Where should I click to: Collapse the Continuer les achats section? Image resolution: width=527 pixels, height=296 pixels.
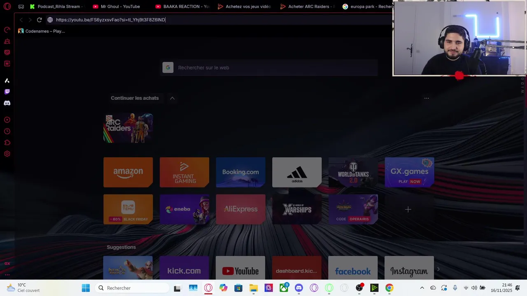tap(172, 98)
